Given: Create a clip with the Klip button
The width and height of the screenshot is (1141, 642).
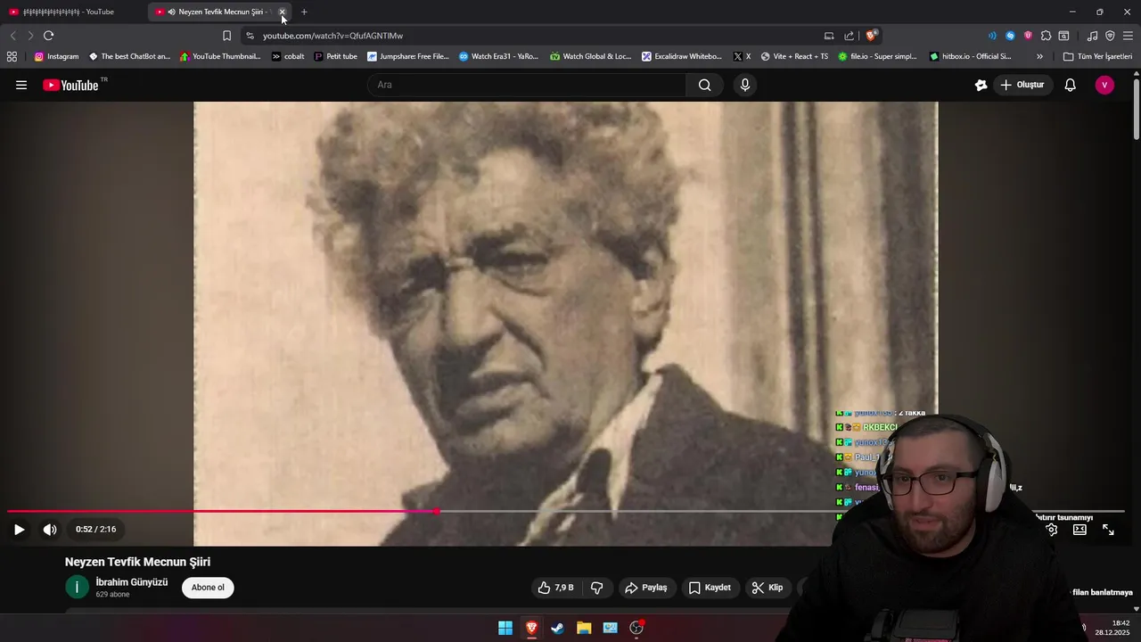Looking at the screenshot, I should pyautogui.click(x=767, y=588).
